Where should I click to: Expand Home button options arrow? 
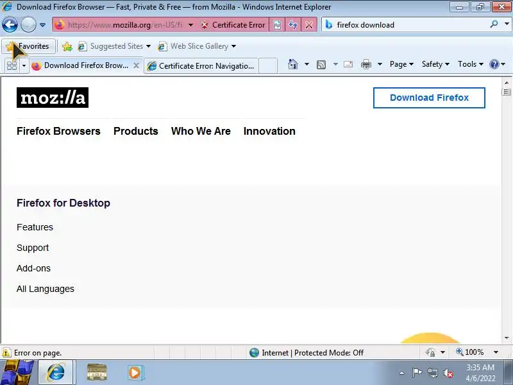307,64
